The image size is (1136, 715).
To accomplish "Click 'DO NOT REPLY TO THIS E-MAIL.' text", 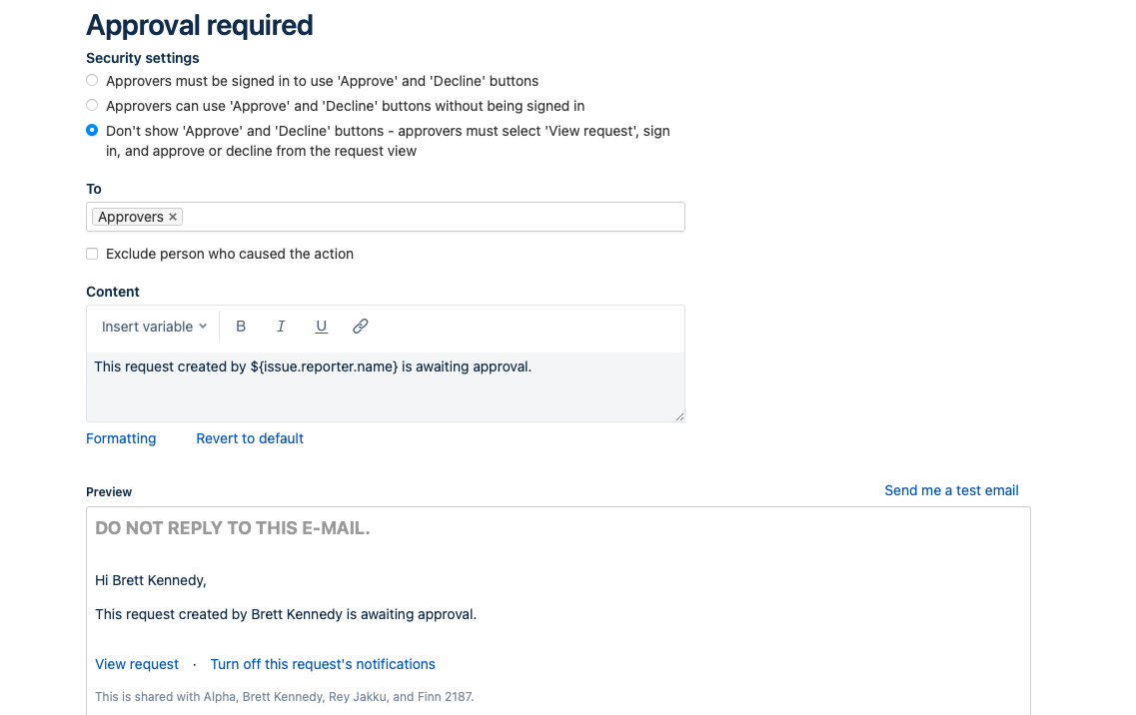I will (233, 528).
